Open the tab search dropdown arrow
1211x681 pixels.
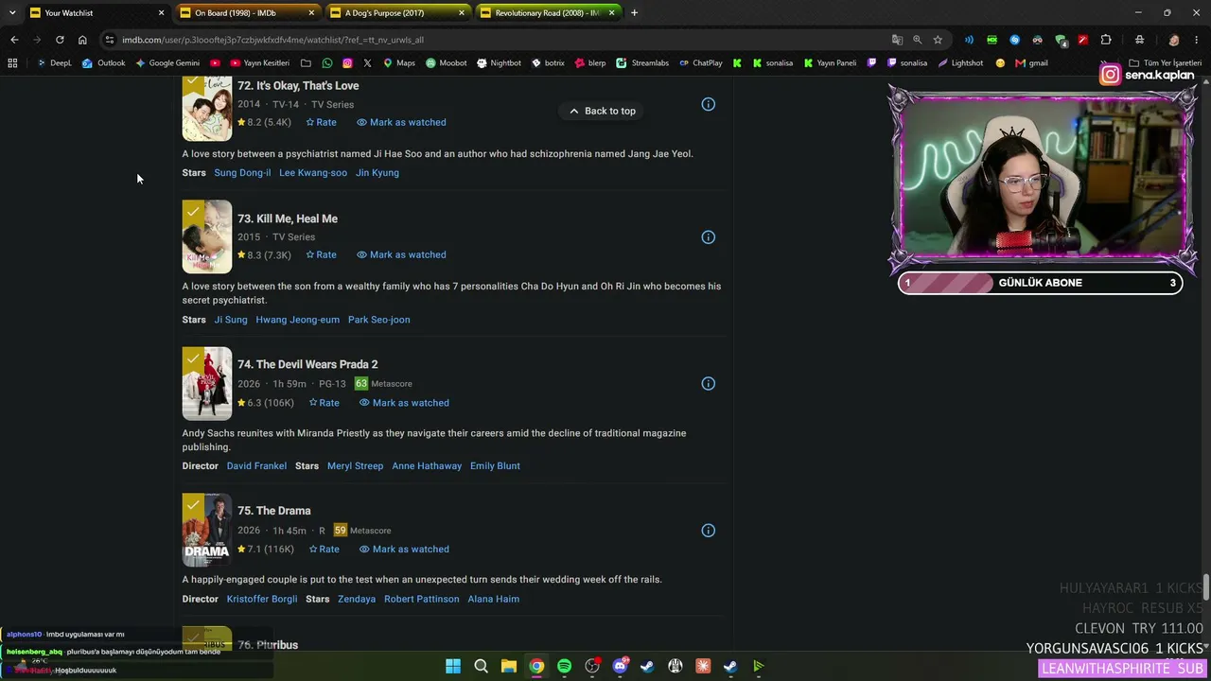click(12, 12)
